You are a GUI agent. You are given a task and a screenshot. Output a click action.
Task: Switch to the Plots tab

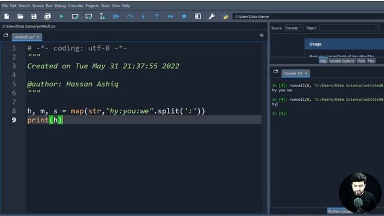(361, 61)
